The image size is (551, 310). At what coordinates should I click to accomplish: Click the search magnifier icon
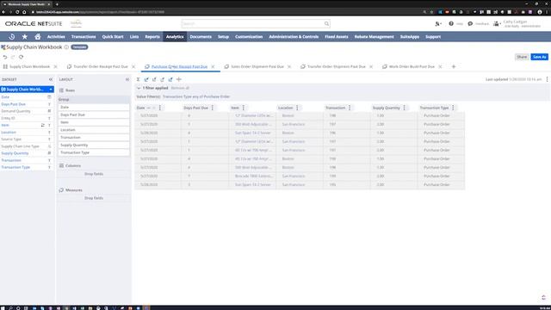click(326, 23)
